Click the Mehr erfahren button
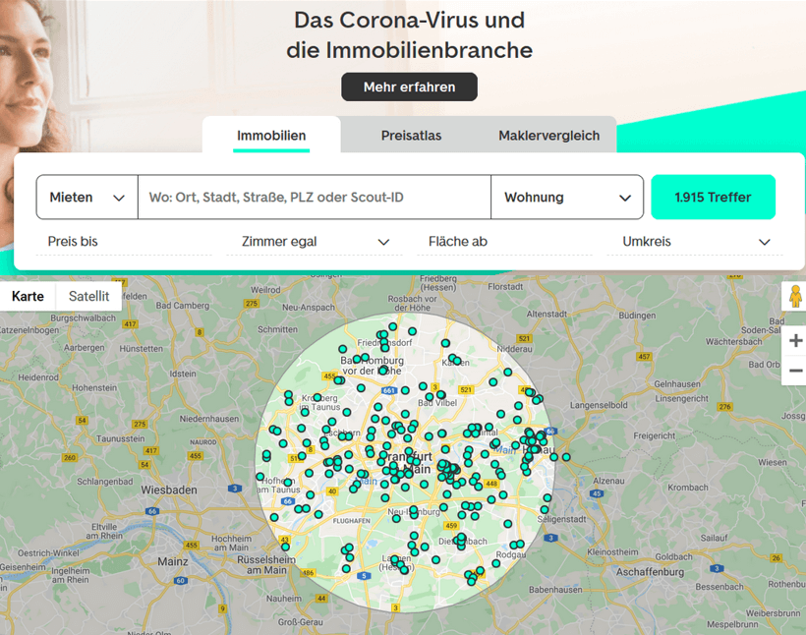 409,87
